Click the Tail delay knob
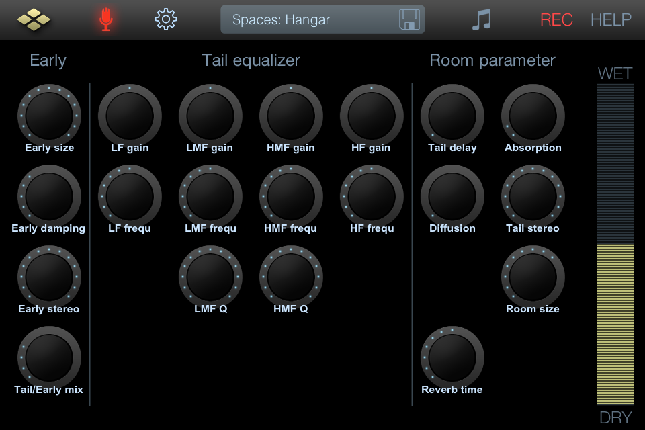645x430 pixels. coord(452,116)
